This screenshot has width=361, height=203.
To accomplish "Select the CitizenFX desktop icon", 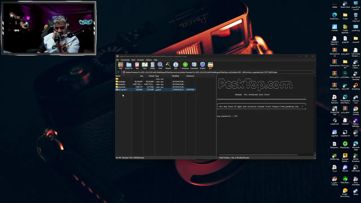I will click(x=345, y=122).
